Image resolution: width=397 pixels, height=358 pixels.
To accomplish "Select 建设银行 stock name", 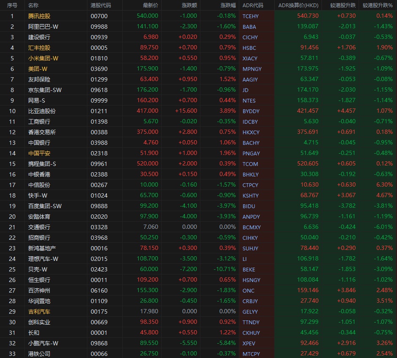I will (x=39, y=37).
